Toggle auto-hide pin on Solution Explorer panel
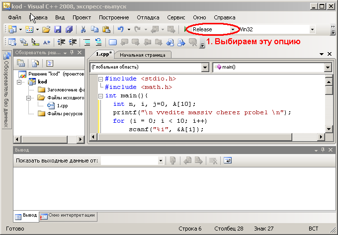Screen dimensions: 338x235 (x=72, y=53)
